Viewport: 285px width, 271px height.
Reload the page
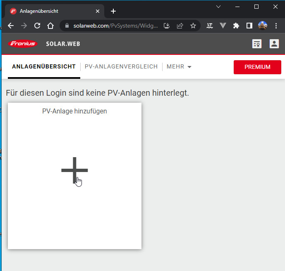pos(37,26)
